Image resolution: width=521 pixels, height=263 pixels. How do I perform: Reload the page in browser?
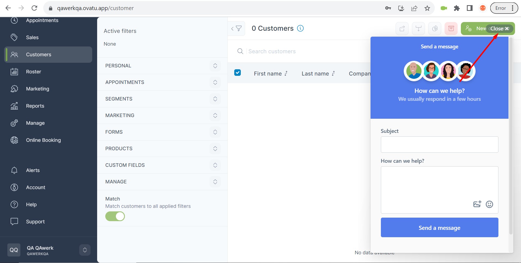click(34, 8)
